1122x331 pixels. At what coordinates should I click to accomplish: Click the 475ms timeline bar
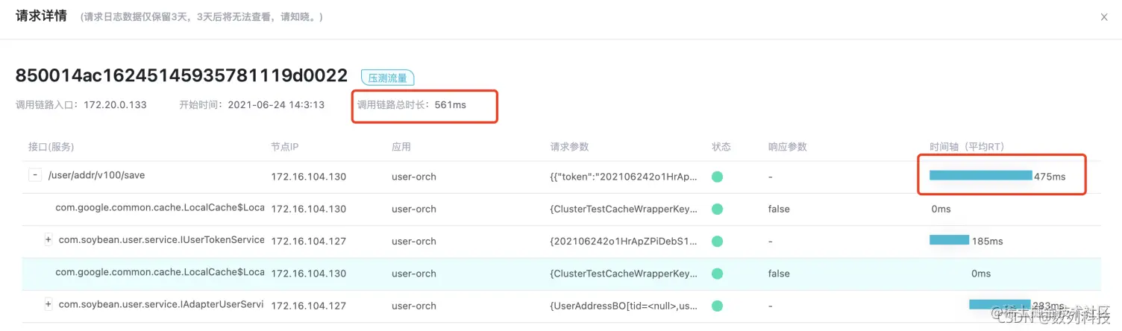click(x=980, y=175)
